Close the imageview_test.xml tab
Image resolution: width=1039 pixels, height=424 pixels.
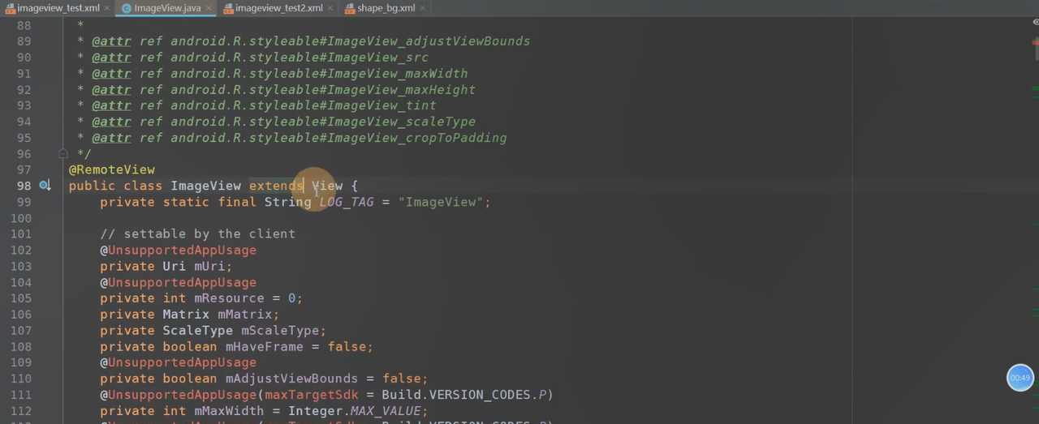(108, 8)
